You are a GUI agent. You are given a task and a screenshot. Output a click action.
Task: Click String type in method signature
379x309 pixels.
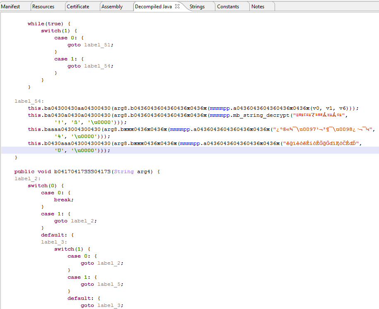(124, 171)
